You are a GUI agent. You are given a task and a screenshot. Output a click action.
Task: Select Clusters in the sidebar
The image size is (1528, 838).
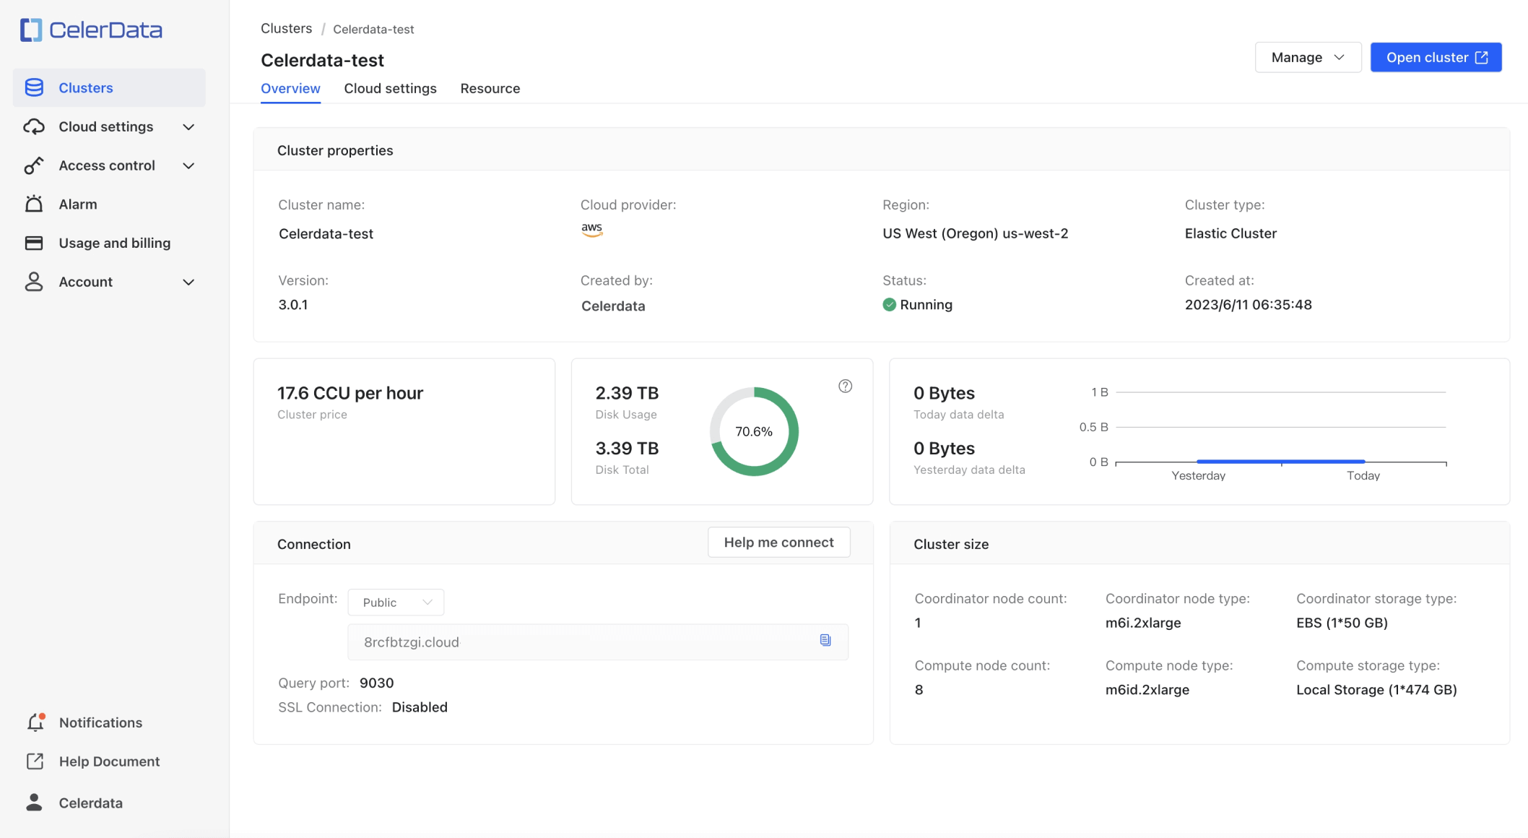click(x=109, y=87)
